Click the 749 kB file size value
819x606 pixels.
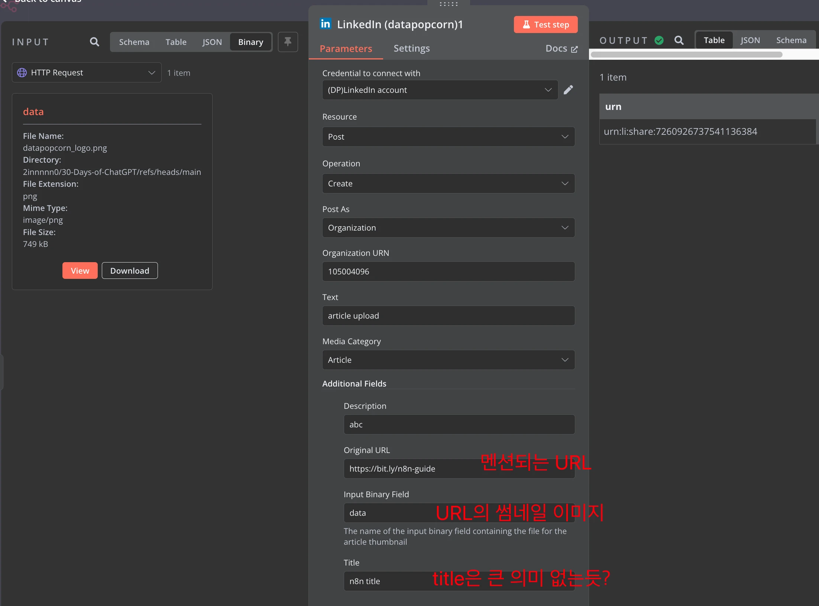click(x=35, y=244)
